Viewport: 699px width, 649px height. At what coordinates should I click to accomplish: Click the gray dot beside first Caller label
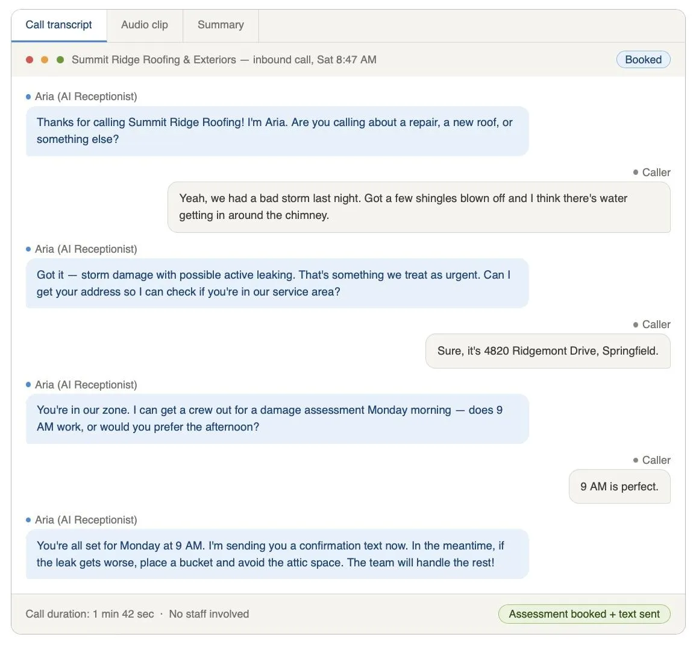pyautogui.click(x=636, y=172)
